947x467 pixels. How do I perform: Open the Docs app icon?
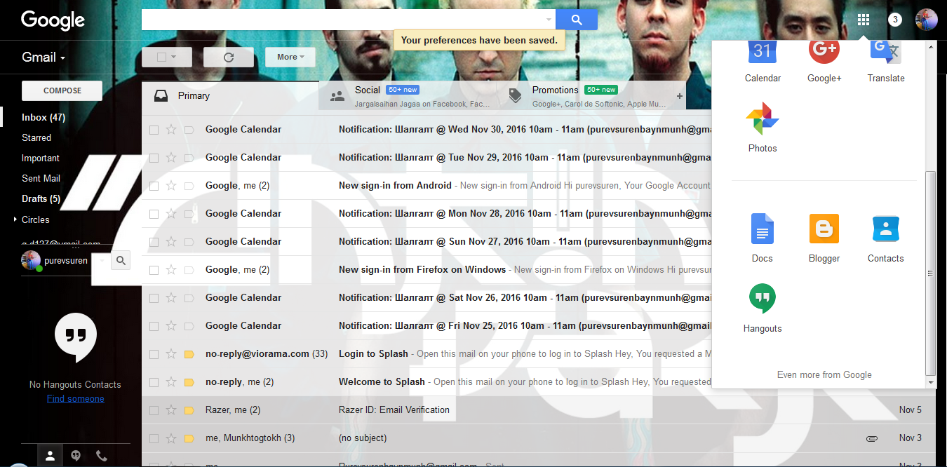point(763,229)
